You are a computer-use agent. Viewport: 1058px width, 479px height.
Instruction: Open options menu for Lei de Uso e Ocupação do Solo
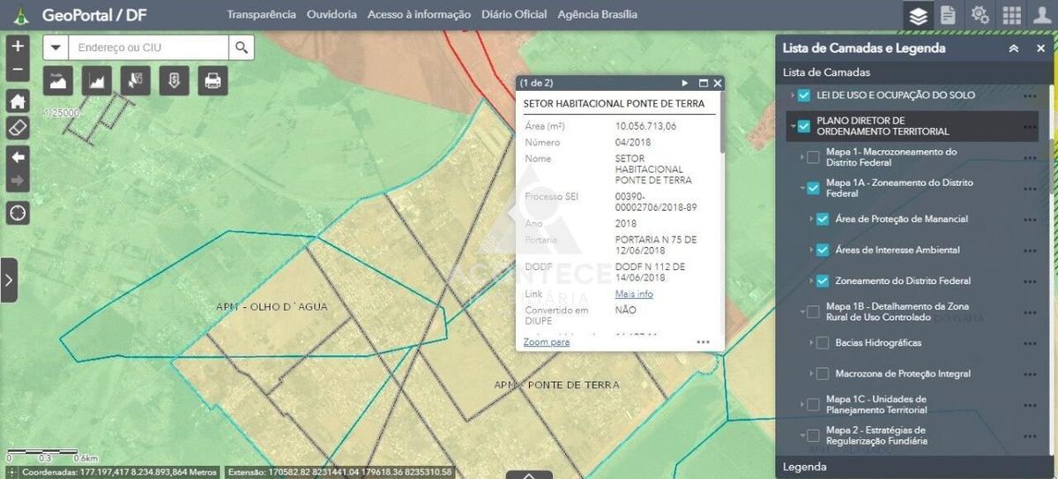click(x=1030, y=95)
